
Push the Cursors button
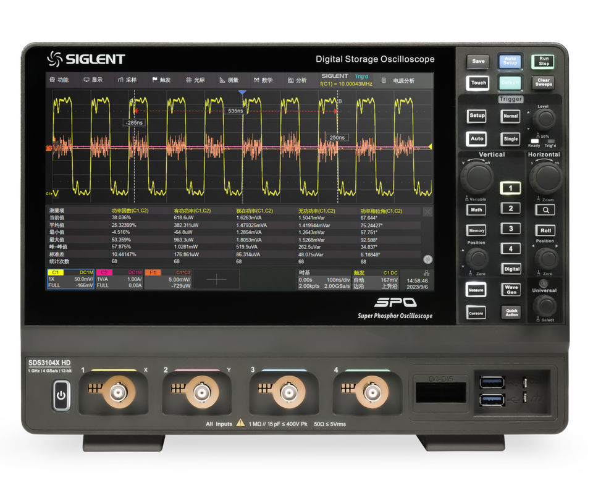pos(476,313)
